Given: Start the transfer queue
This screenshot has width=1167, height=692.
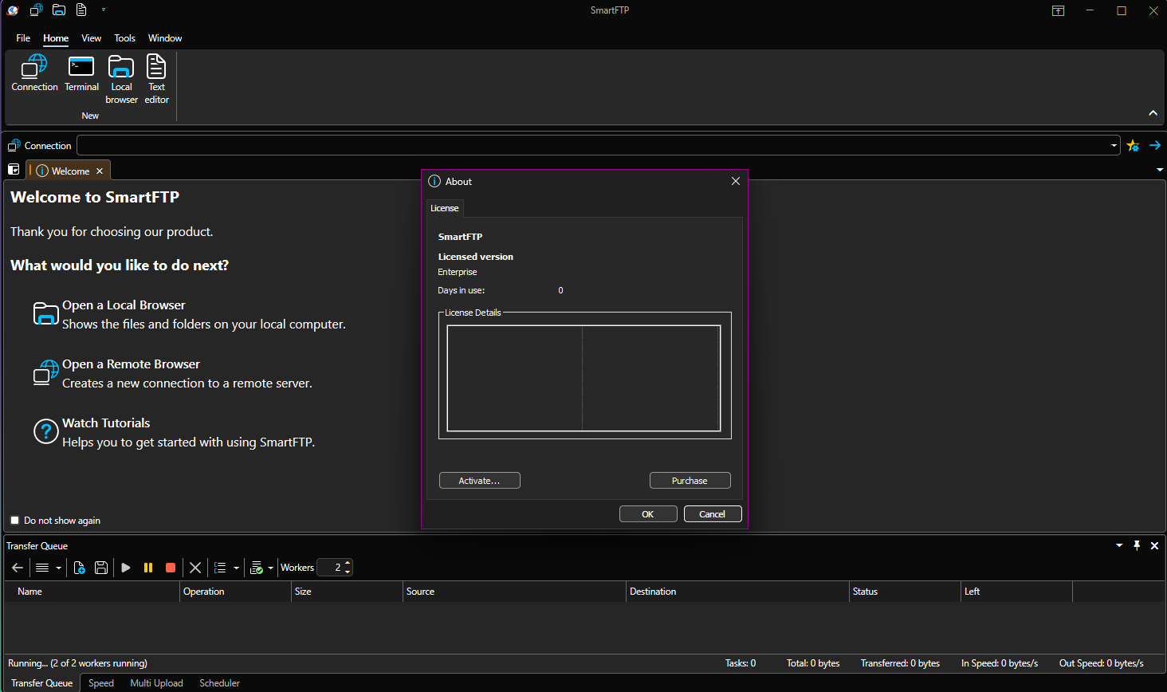Looking at the screenshot, I should [x=126, y=568].
